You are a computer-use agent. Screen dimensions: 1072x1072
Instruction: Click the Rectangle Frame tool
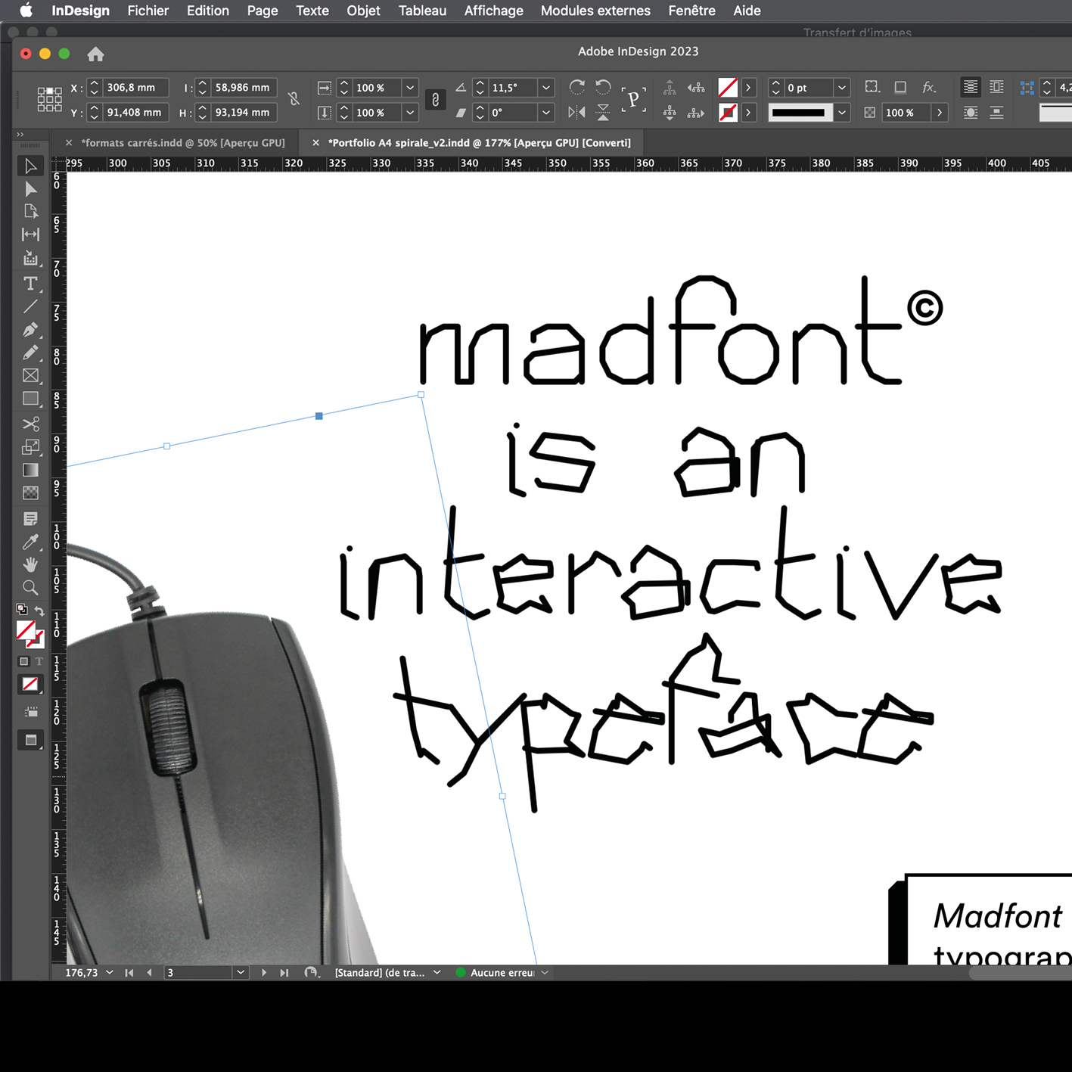point(30,376)
